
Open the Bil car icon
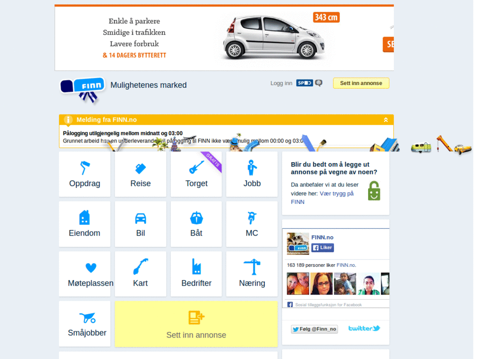click(x=140, y=218)
